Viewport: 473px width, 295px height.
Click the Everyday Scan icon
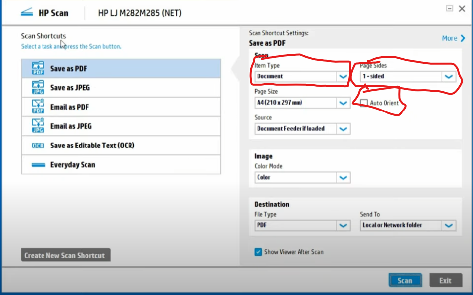click(x=38, y=164)
